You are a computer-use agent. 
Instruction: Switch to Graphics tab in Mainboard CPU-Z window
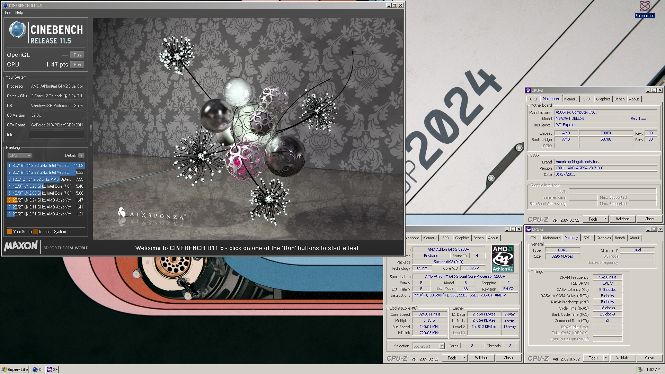pos(603,99)
